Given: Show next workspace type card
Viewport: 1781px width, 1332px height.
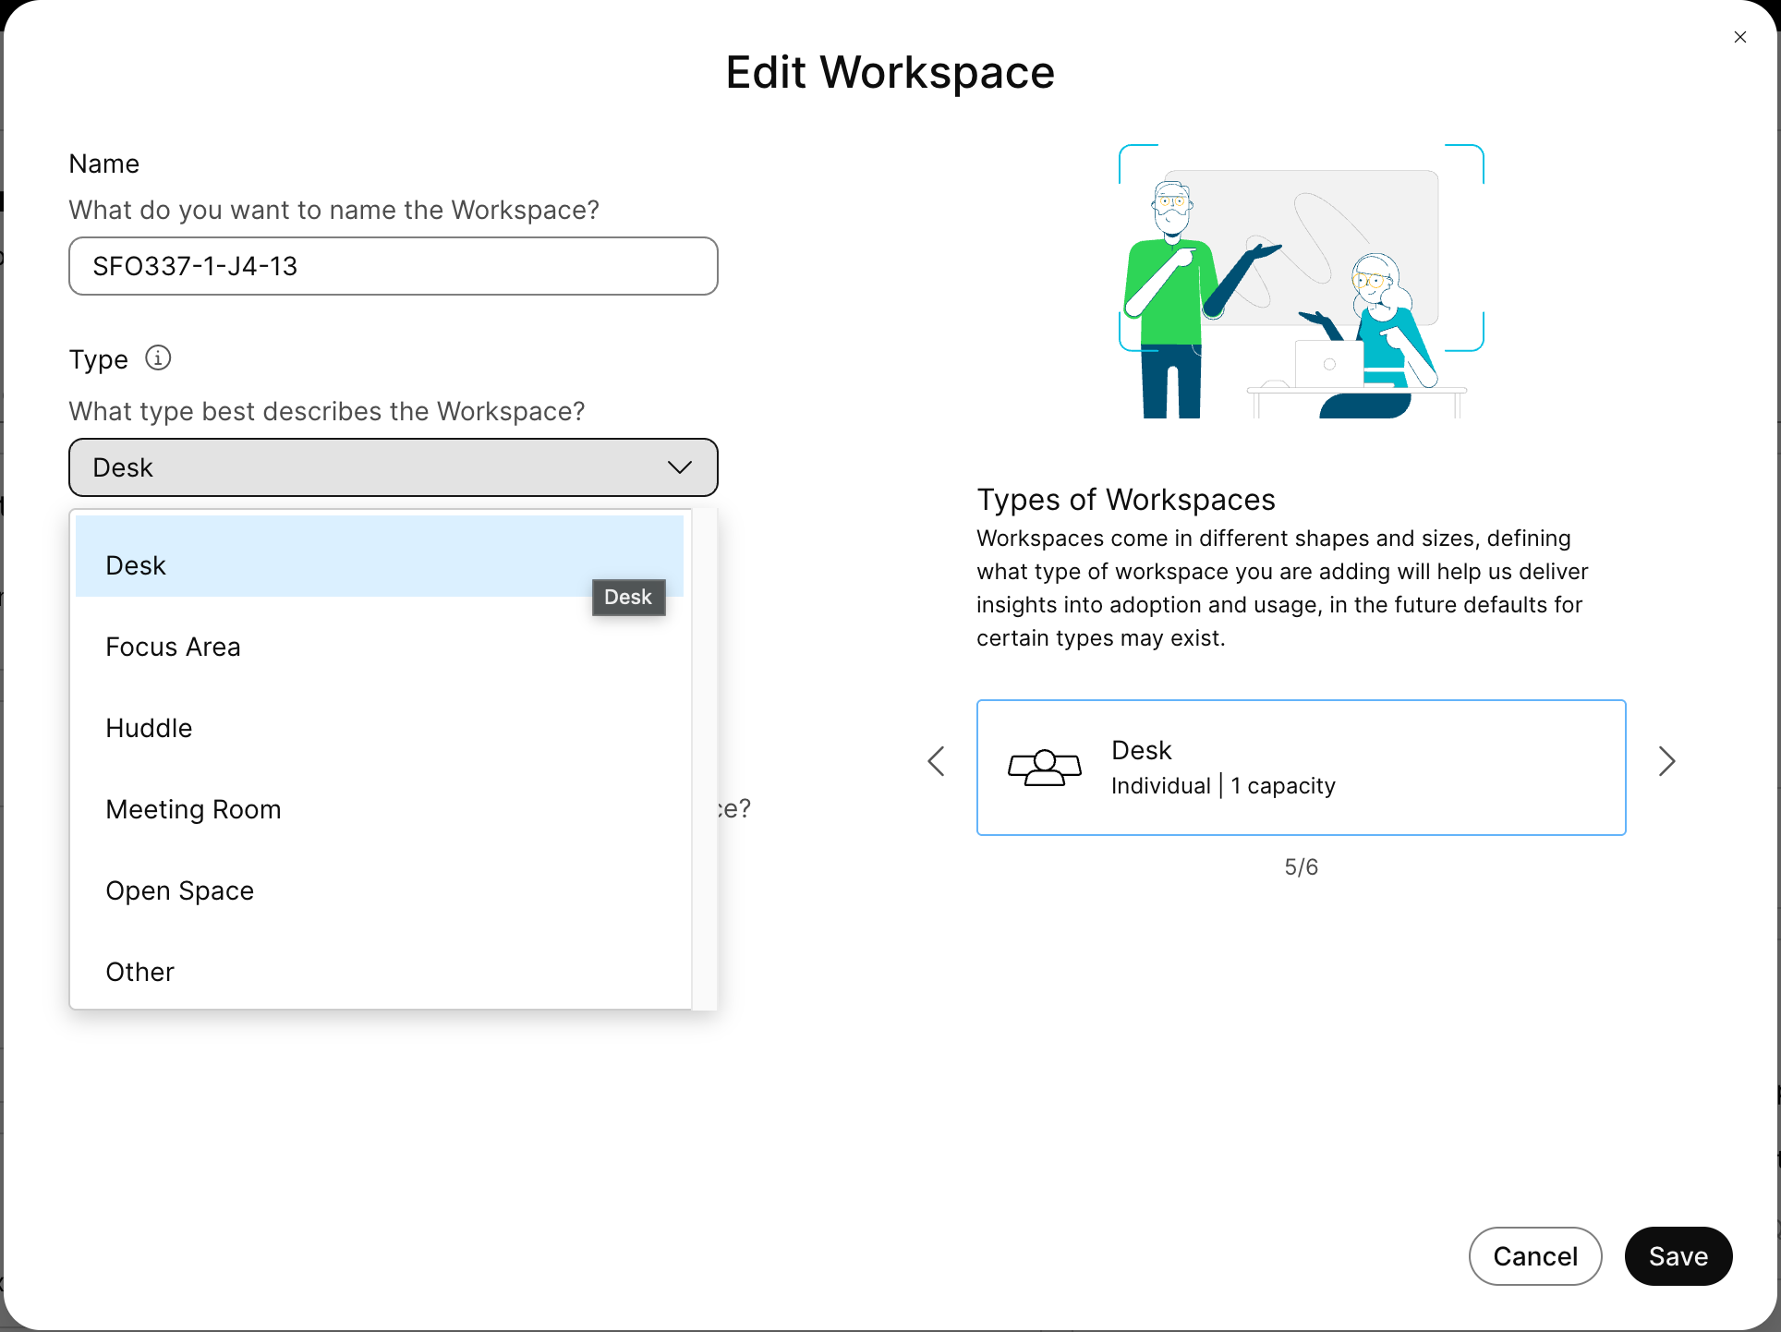Looking at the screenshot, I should coord(1667,761).
